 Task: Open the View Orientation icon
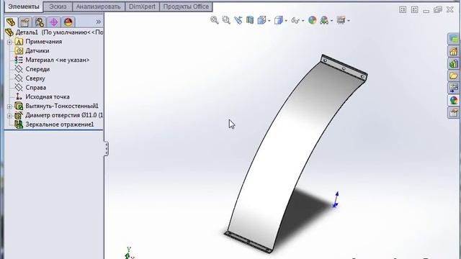coord(261,20)
